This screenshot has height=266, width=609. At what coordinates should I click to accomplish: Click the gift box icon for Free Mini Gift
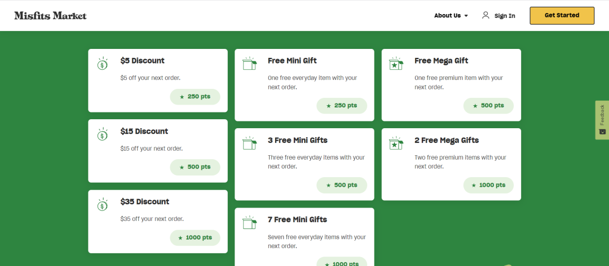pos(249,64)
